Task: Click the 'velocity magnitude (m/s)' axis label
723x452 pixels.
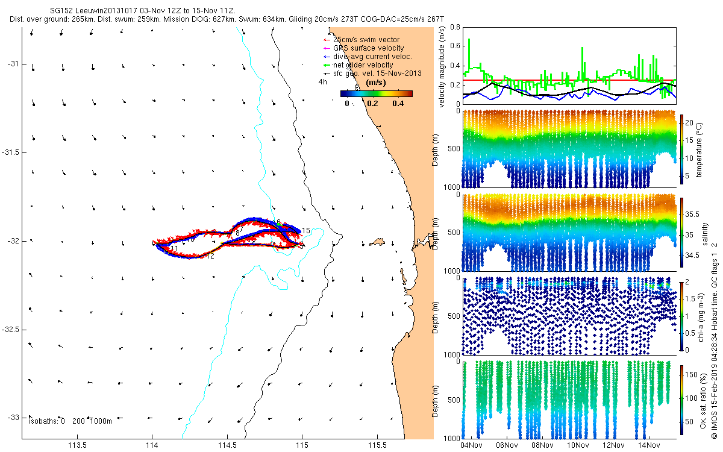Action: 442,67
